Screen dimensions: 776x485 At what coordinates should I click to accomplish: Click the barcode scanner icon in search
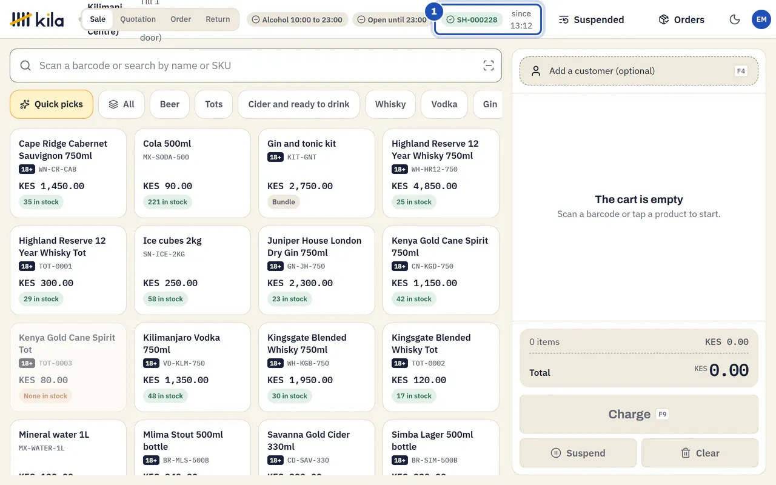click(488, 65)
